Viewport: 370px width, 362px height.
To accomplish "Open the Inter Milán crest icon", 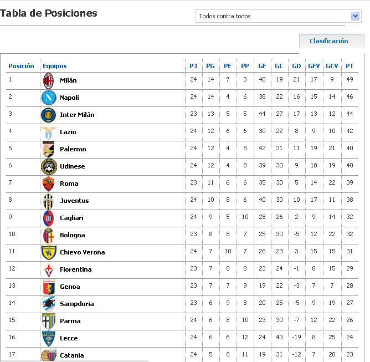I will 49,115.
